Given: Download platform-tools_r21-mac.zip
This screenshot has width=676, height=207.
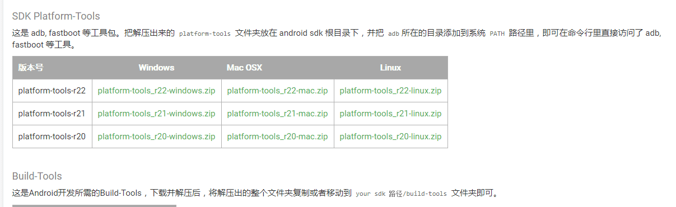Looking at the screenshot, I should click(x=277, y=114).
